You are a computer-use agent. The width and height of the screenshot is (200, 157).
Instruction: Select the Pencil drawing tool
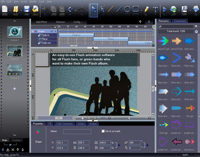click(x=146, y=9)
